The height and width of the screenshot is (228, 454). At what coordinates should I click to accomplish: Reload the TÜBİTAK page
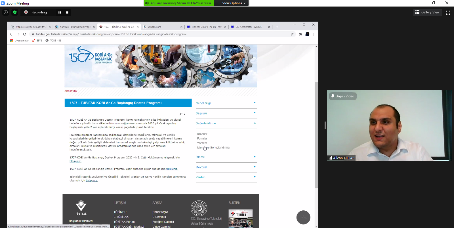coord(25,34)
